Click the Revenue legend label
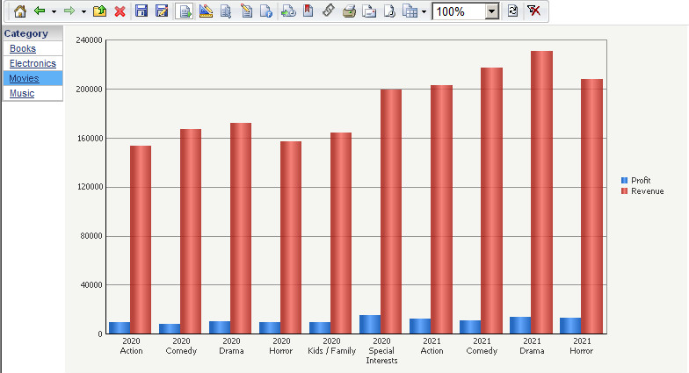Image resolution: width=689 pixels, height=373 pixels. pos(647,191)
